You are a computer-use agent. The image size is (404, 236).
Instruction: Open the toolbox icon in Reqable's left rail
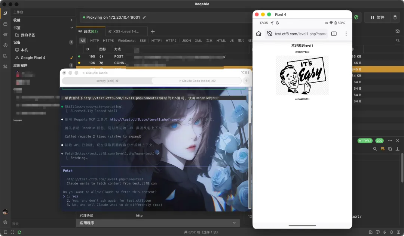[5, 66]
